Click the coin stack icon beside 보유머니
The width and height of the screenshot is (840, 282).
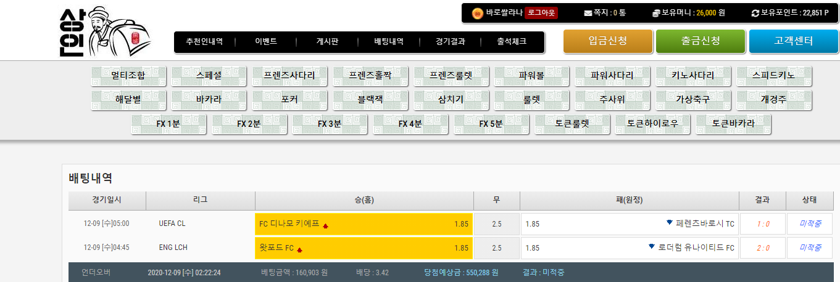click(656, 13)
